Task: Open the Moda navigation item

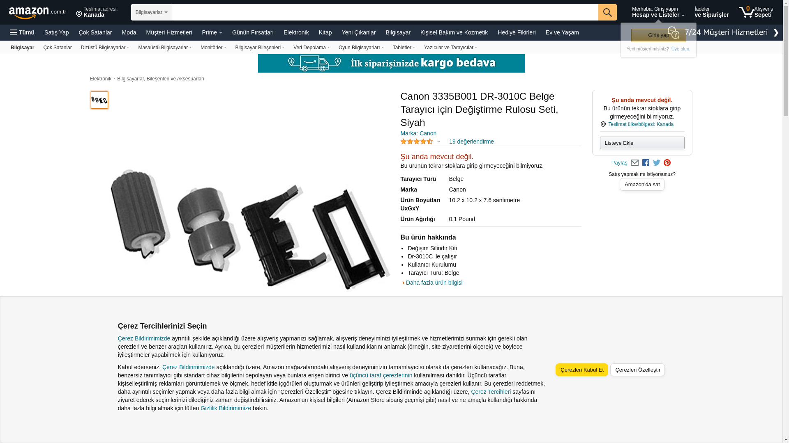Action: pos(129,32)
